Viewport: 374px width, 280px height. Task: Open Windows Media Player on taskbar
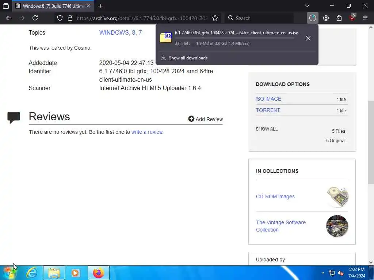[76, 273]
